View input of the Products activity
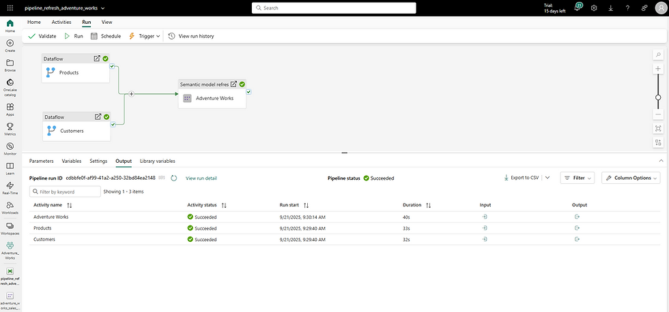669x312 pixels. click(484, 228)
